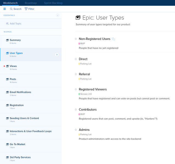Open the Registration epic
Screen dimensions: 175x164
[x=31, y=107]
